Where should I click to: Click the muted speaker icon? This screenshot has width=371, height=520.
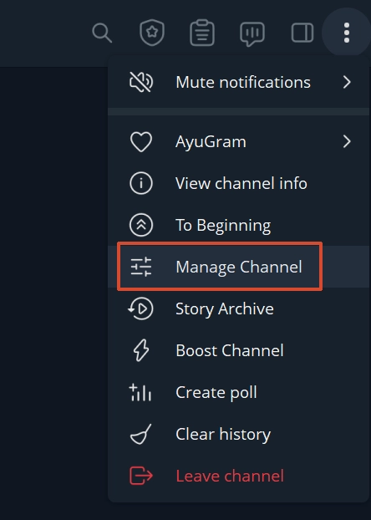[x=141, y=82]
